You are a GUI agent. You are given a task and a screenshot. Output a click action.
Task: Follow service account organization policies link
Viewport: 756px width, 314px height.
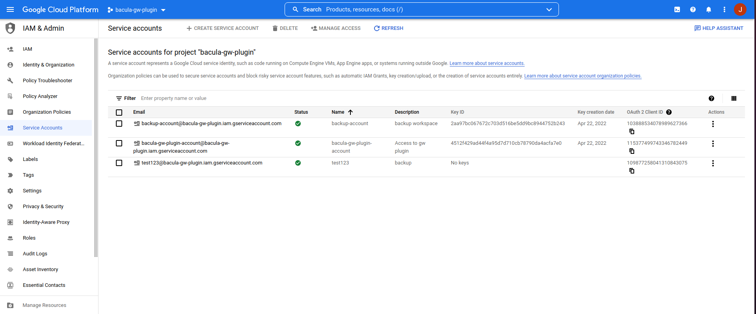(x=583, y=76)
